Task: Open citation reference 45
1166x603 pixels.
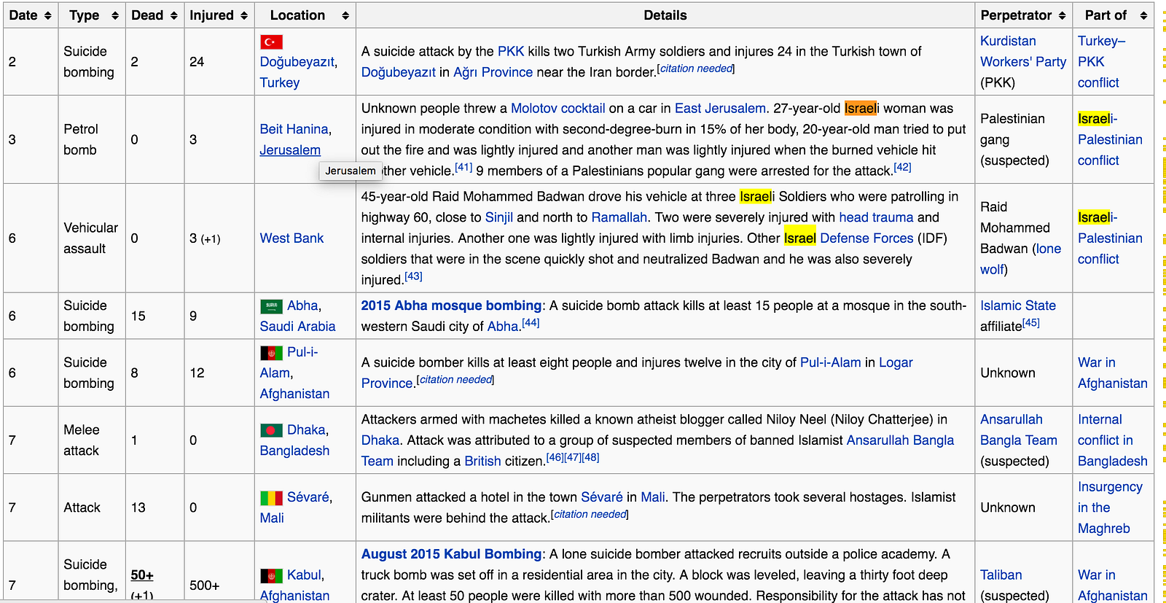Action: [1030, 322]
